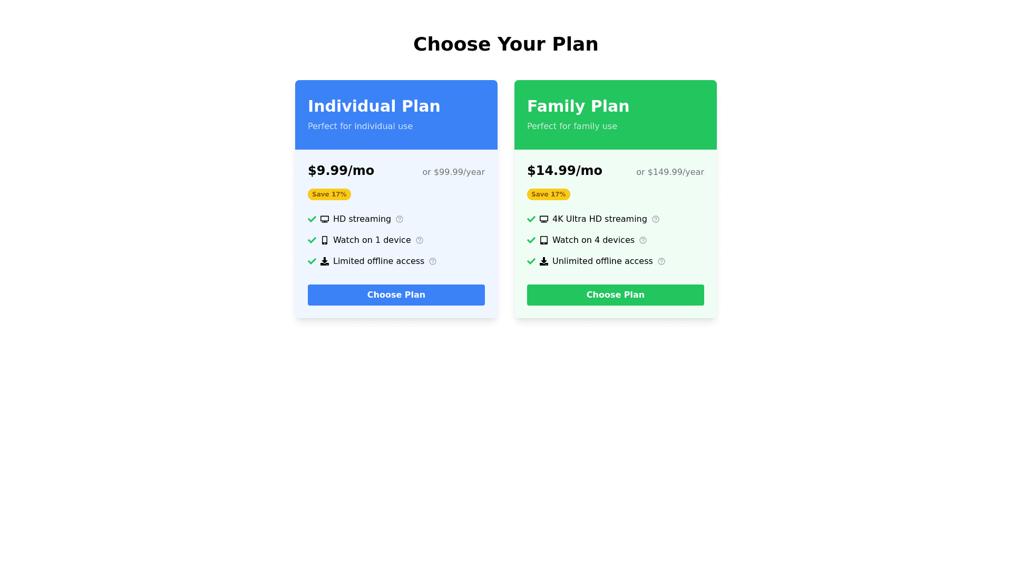Click the $99.99/year annual price text
This screenshot has height=569, width=1012.
coord(453,172)
